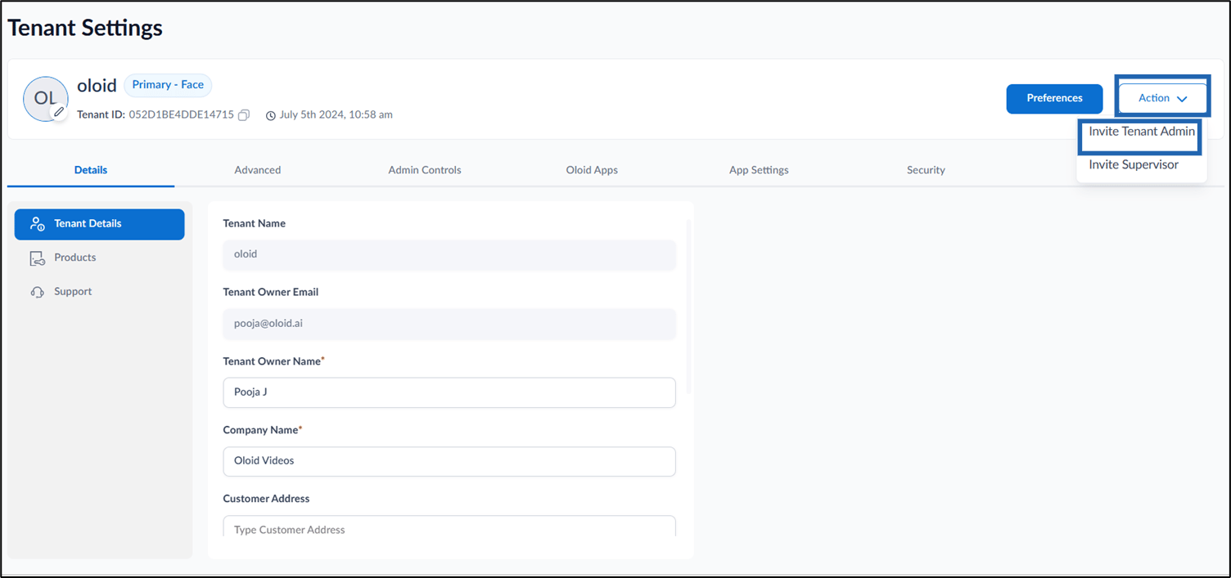Click the Support headset icon
This screenshot has width=1231, height=578.
pos(37,292)
